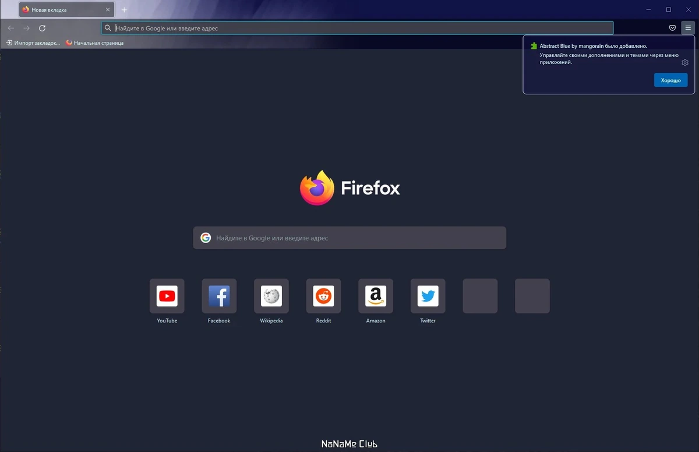Close the Firefox window
The image size is (699, 452).
(x=688, y=10)
